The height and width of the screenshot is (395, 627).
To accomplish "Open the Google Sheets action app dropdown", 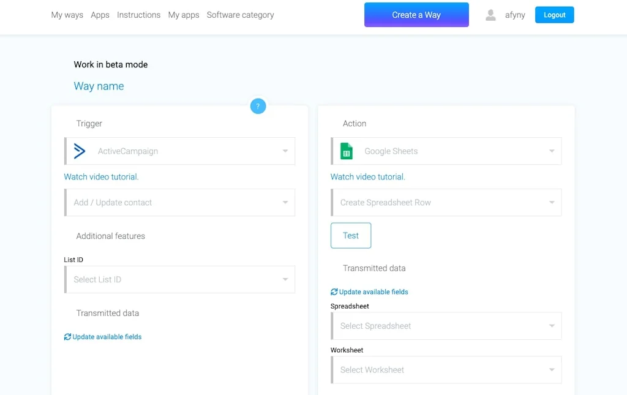I will [x=551, y=151].
